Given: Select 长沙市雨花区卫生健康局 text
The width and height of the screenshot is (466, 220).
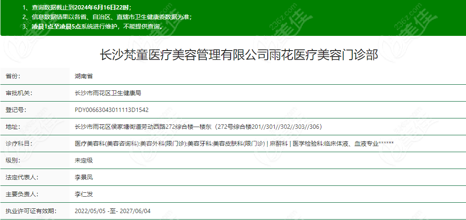Looking at the screenshot, I should tap(108, 93).
